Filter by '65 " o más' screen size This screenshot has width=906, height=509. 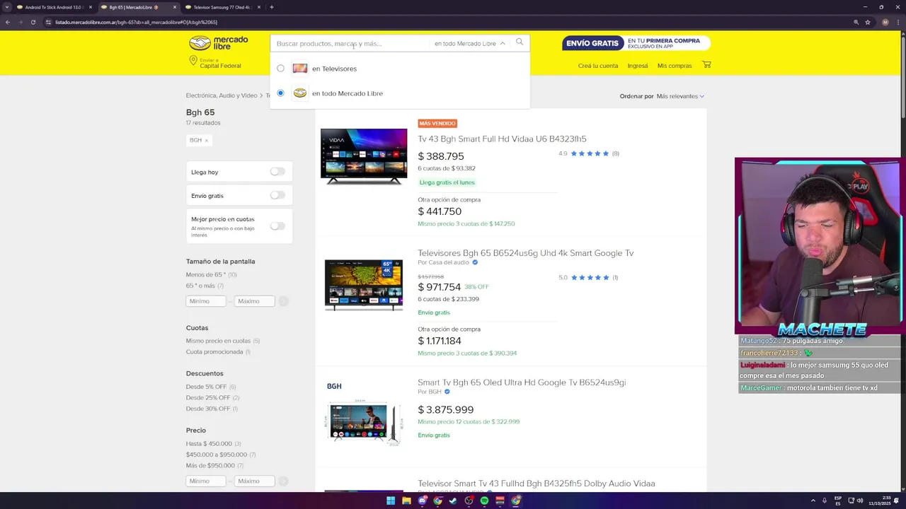[x=200, y=286]
